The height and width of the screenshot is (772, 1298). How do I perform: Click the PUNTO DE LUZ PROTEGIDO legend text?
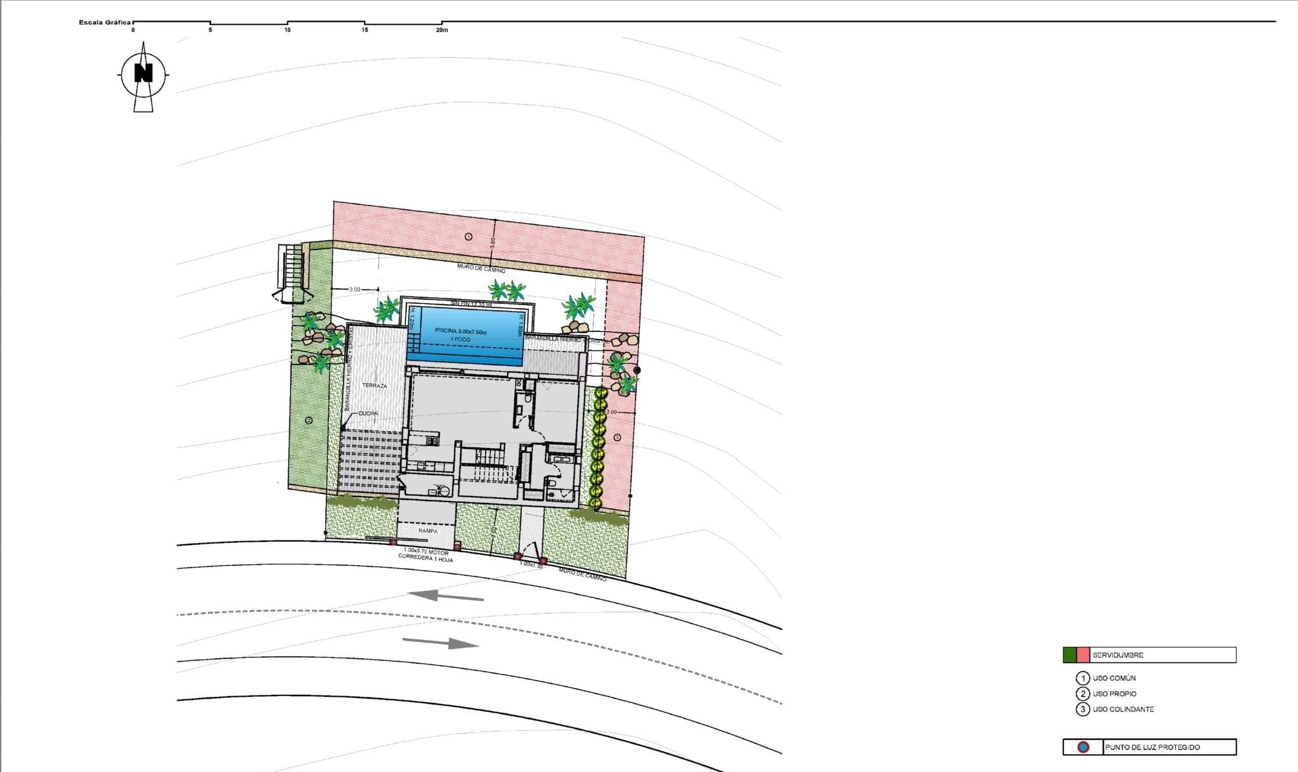(x=1152, y=747)
